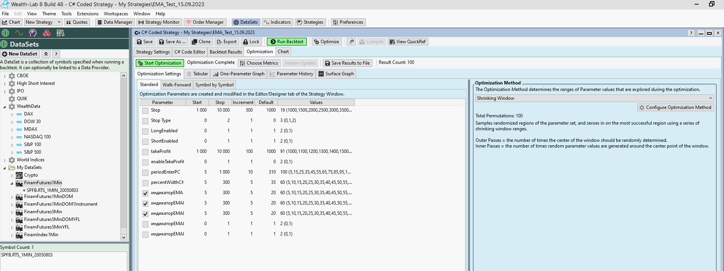
Task: Click the red building blocks icon
Action: click(47, 33)
